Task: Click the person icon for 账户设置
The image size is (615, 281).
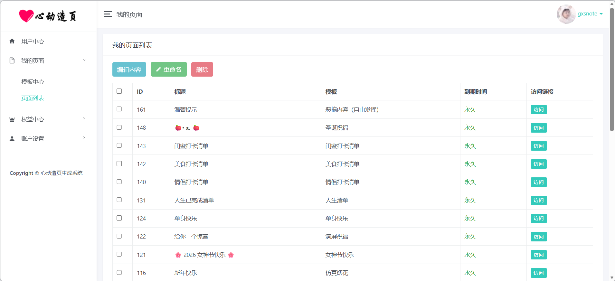Action: [x=12, y=139]
